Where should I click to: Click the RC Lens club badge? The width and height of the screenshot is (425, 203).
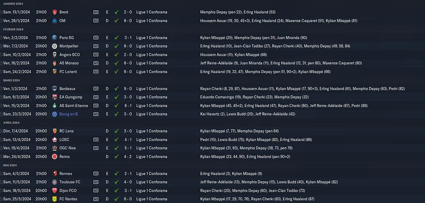point(55,131)
